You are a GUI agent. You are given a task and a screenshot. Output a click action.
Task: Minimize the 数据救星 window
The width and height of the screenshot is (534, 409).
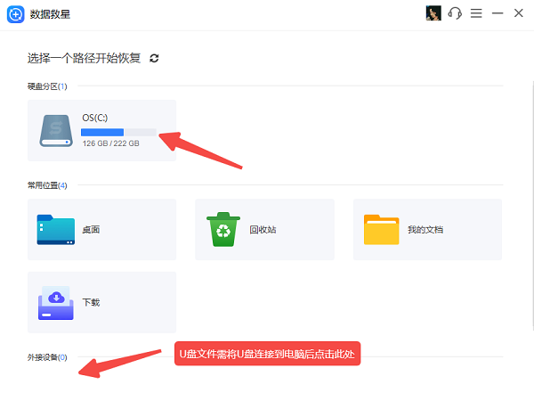click(x=498, y=13)
